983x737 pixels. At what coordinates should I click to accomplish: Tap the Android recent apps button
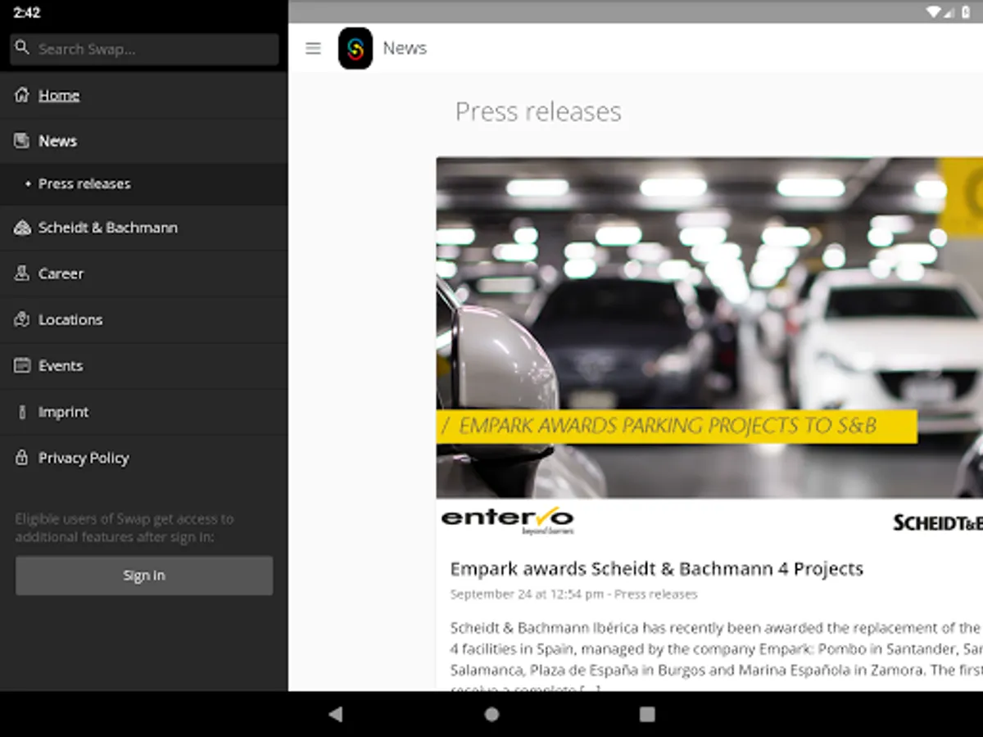point(647,714)
